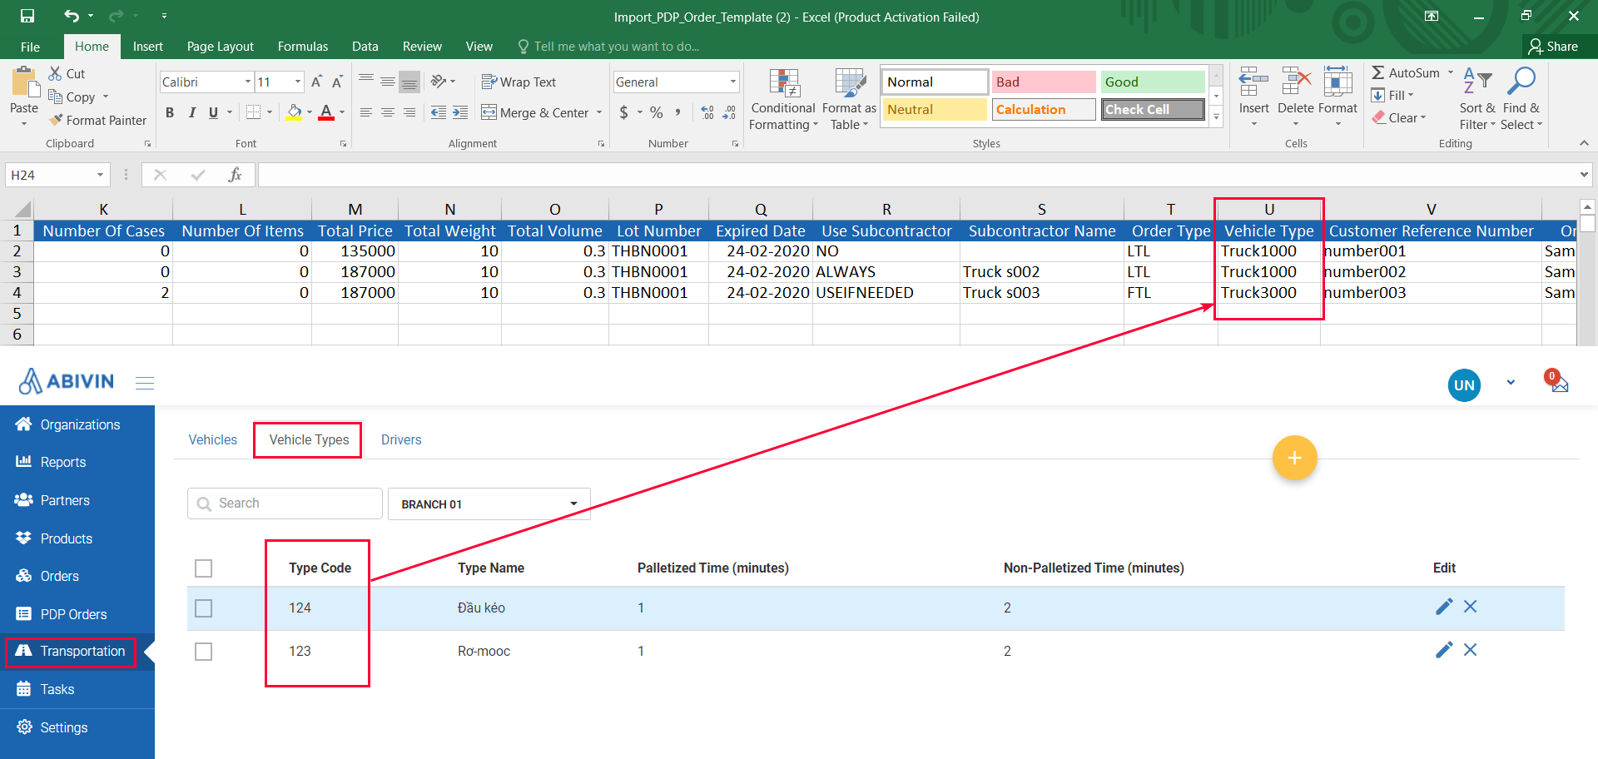
Task: Click the Insert Function fx icon
Action: click(235, 175)
